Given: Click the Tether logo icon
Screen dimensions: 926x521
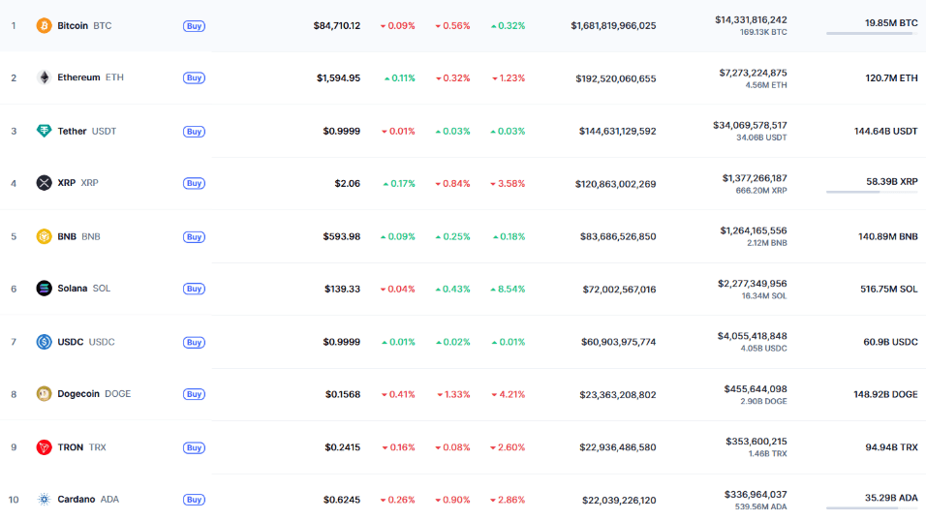Looking at the screenshot, I should click(44, 131).
